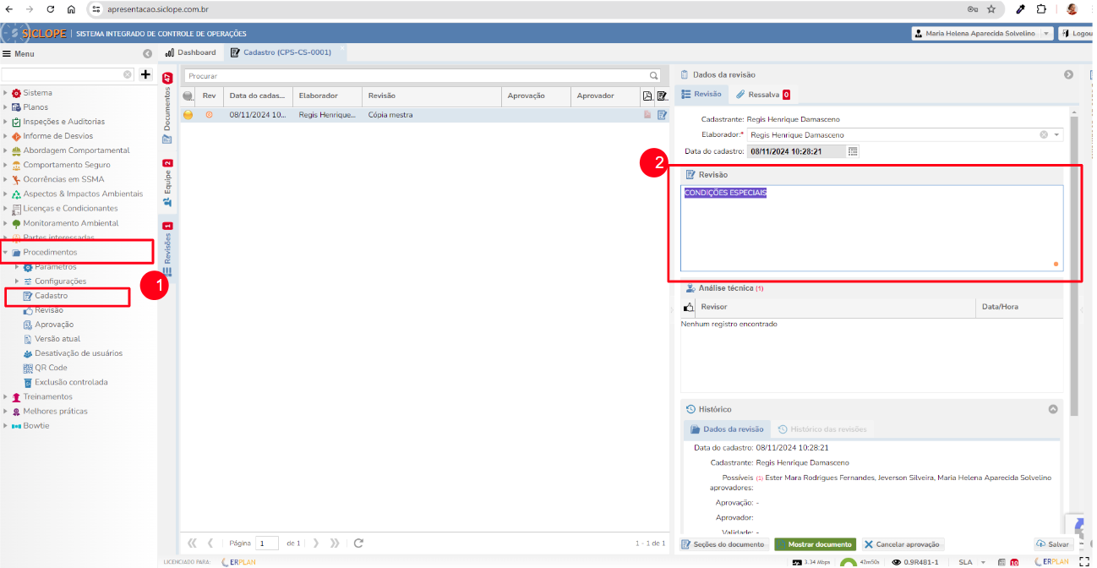Click the plus icon beside menu search
This screenshot has width=1097, height=568.
(145, 74)
